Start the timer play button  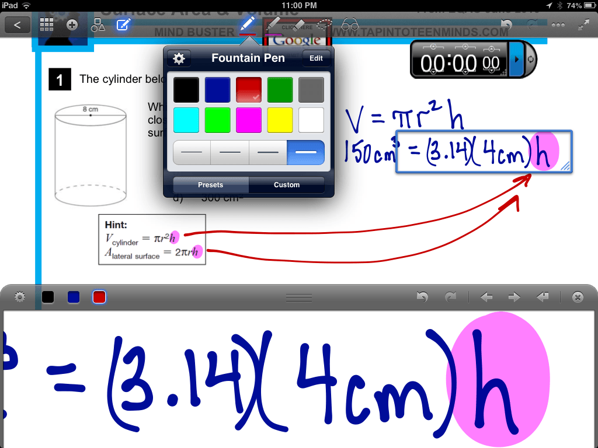point(517,60)
